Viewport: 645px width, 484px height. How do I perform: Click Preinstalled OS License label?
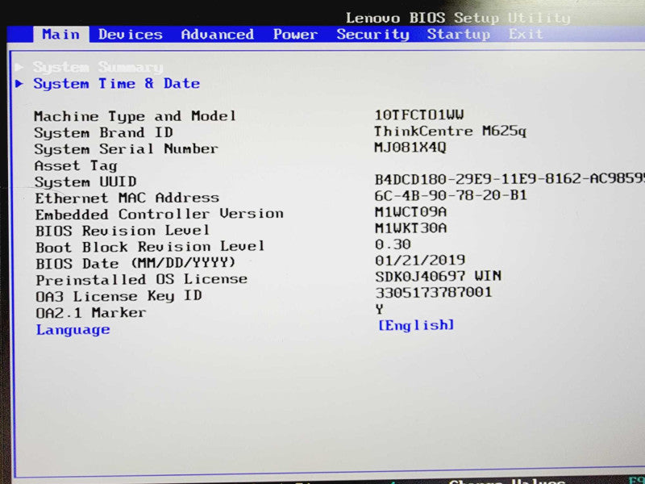tap(142, 280)
